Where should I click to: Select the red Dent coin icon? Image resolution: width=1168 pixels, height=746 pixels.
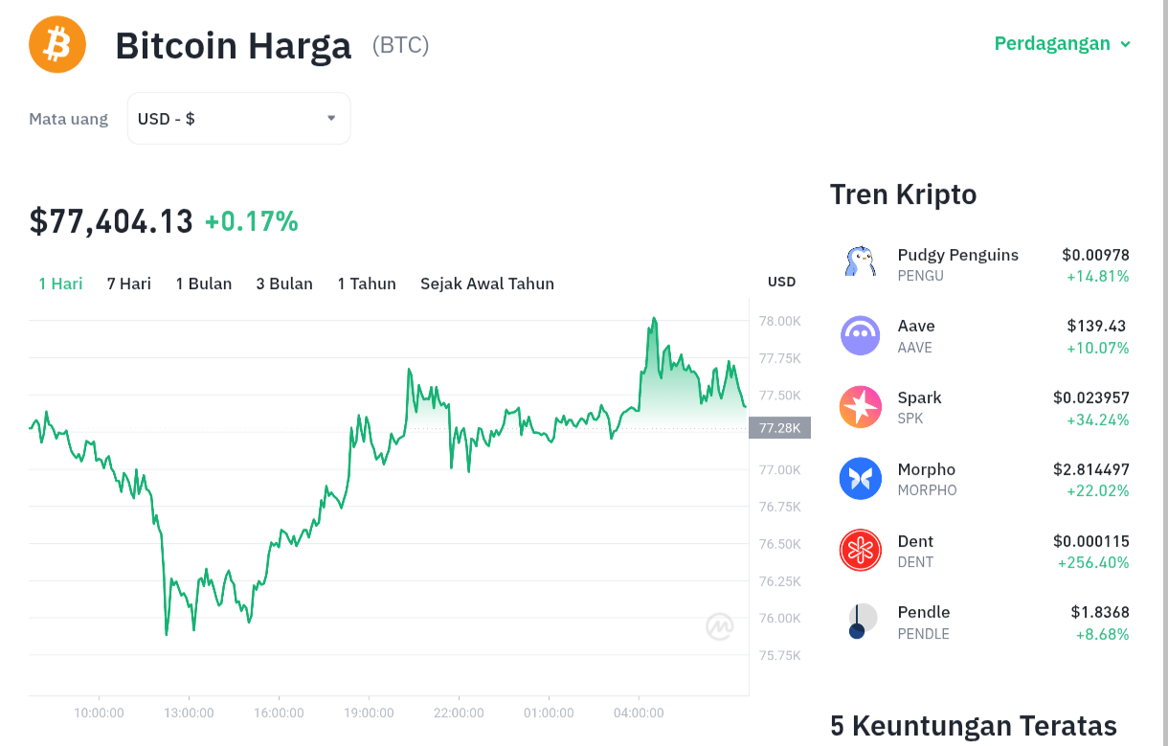pyautogui.click(x=860, y=551)
